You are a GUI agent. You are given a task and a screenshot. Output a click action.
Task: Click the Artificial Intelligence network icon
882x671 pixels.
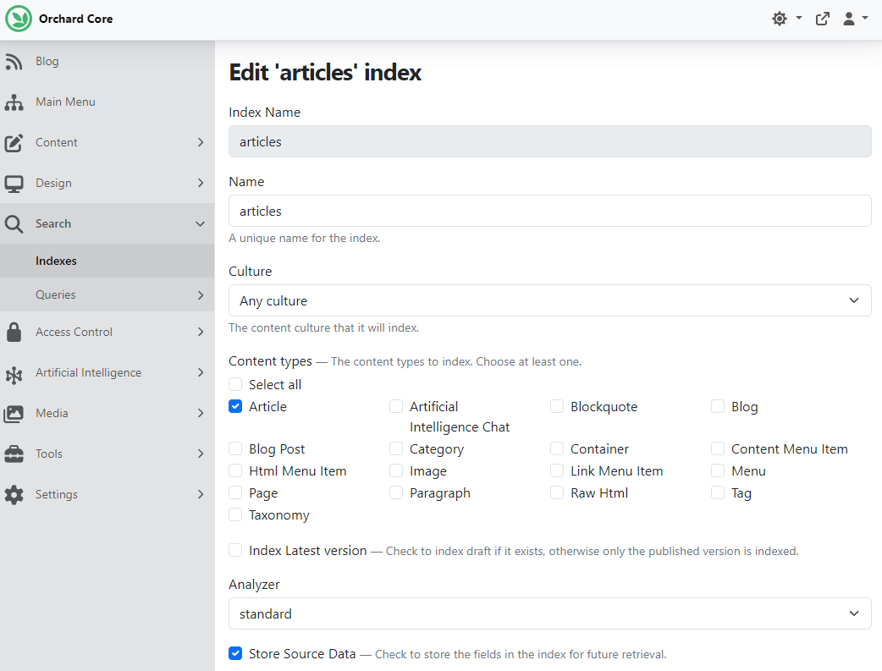click(14, 373)
